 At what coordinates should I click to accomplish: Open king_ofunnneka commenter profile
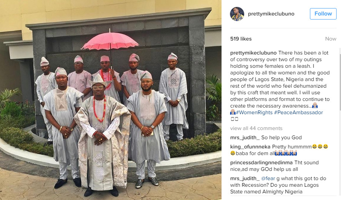250,147
